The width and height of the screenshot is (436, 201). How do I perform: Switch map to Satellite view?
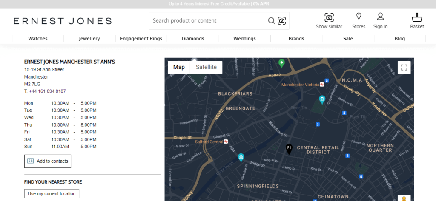point(206,67)
